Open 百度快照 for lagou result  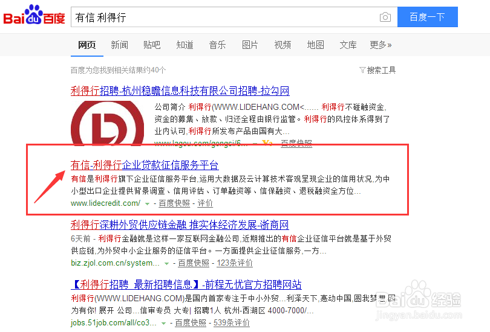tap(296, 143)
